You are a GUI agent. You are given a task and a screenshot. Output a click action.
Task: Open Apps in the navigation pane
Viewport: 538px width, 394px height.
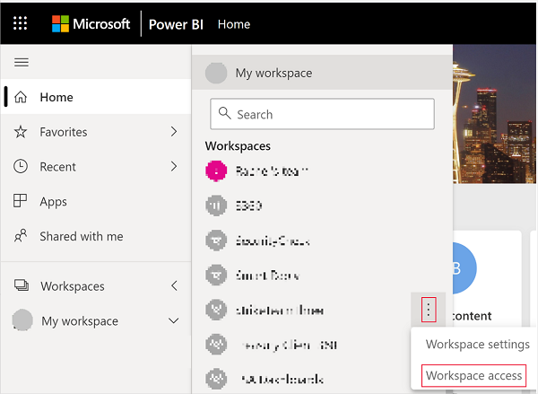(x=96, y=201)
